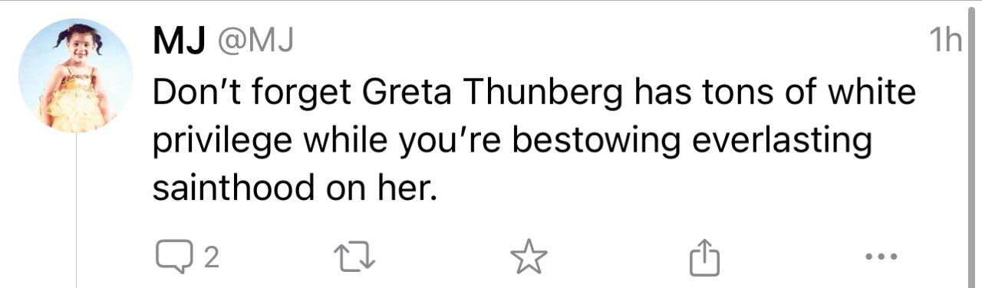Open the three-dot more options menu
The width and height of the screenshot is (982, 288).
[878, 257]
